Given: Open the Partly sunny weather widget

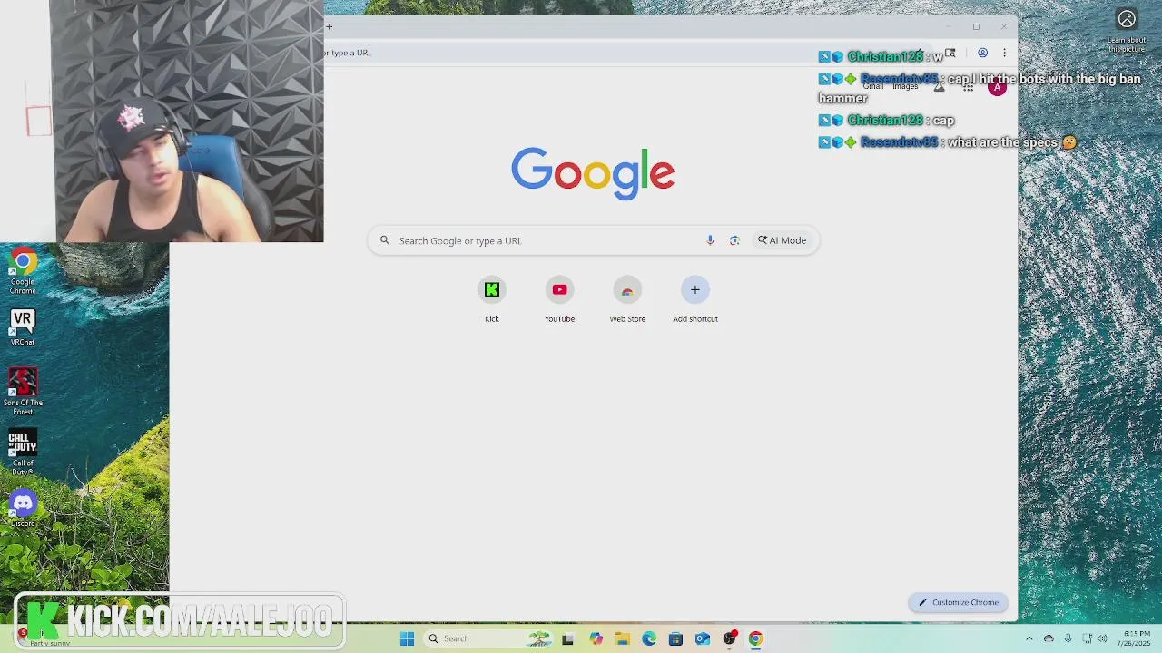Looking at the screenshot, I should point(44,638).
